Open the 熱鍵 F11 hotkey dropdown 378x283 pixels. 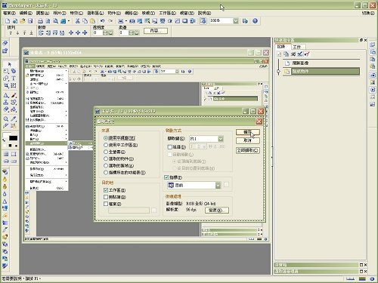(221, 139)
